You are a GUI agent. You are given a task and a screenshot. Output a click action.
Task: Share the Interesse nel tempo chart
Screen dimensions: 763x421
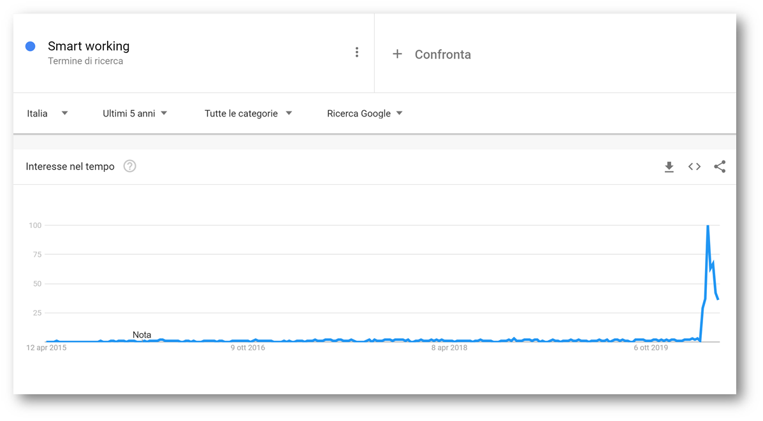[720, 167]
